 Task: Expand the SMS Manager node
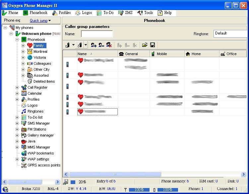[x=17, y=124]
